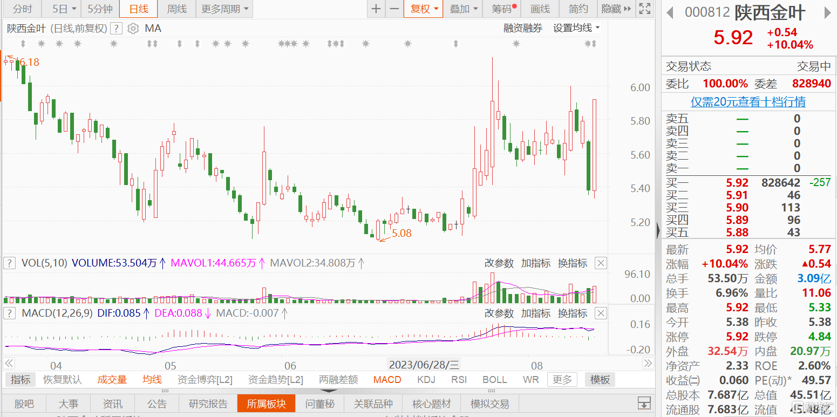Click the 指标 indicators button
The width and height of the screenshot is (837, 417).
tap(21, 380)
